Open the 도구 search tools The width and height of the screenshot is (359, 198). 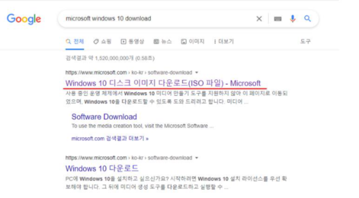tap(306, 42)
